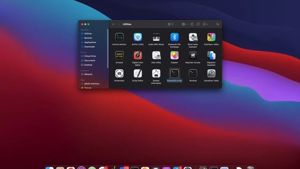300x169 pixels.
Task: Select the app labeled just Terminal
Action: (193, 74)
